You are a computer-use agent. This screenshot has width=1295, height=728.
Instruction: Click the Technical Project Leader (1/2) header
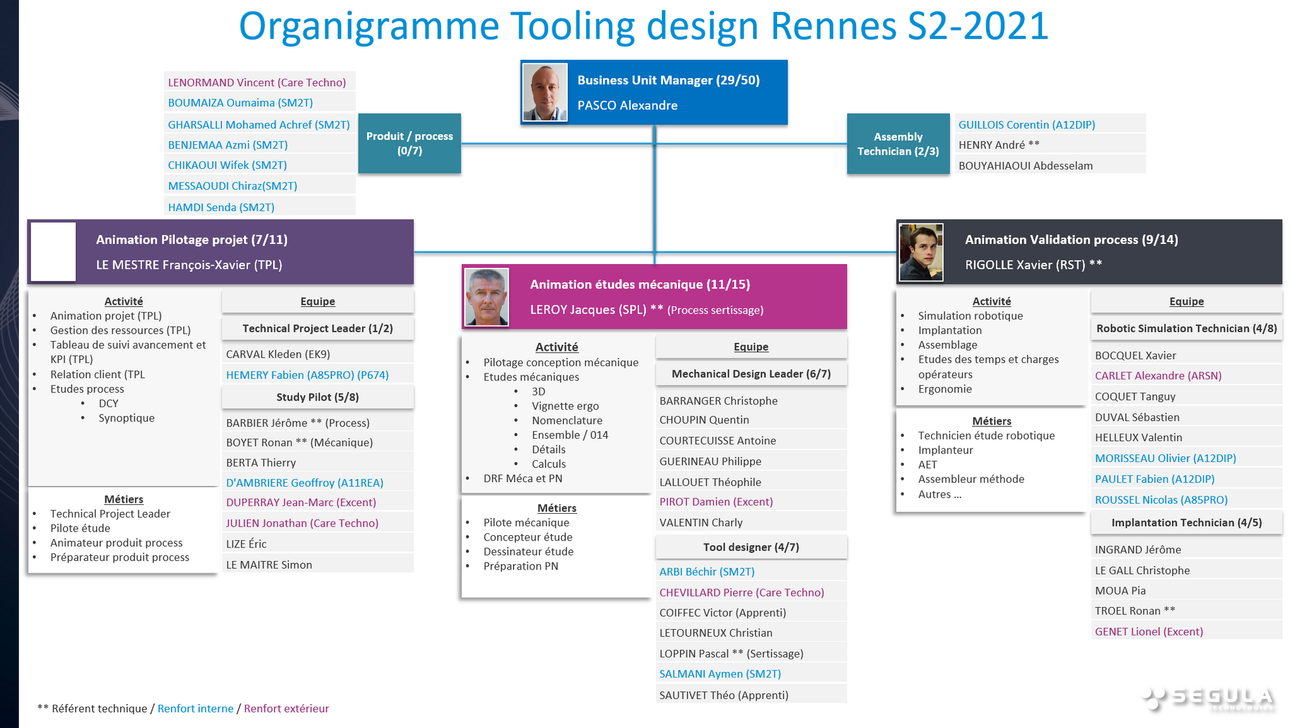pyautogui.click(x=317, y=329)
